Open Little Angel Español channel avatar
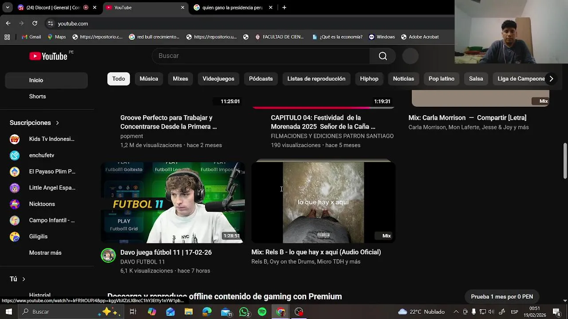Viewport: 568px width, 319px height. click(15, 188)
